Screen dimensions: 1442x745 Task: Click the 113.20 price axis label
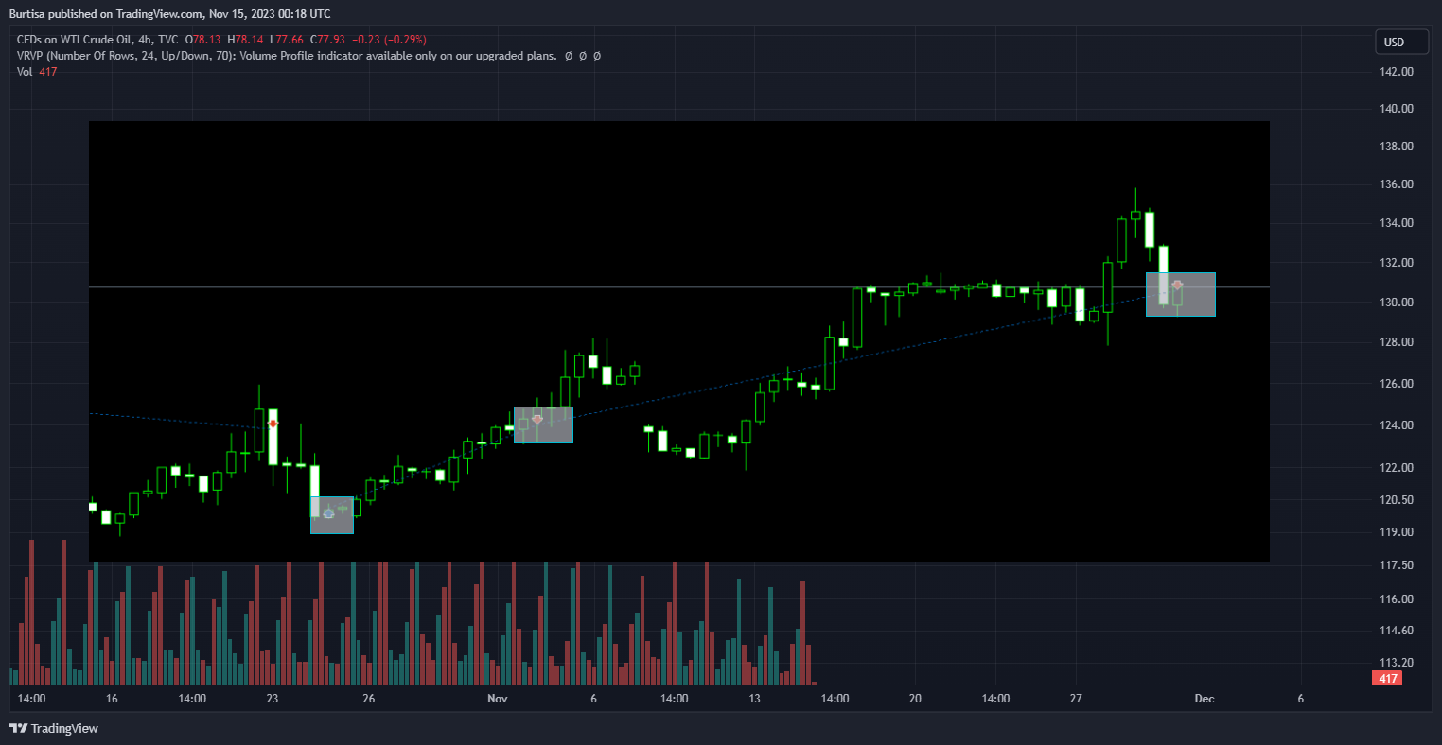coord(1398,663)
